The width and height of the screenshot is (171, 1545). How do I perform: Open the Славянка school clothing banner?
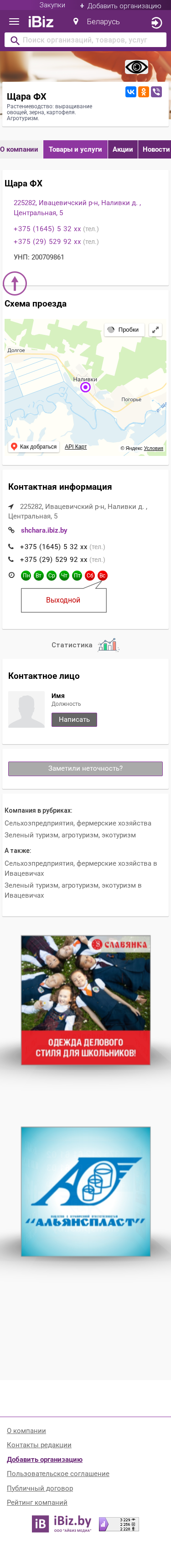point(86,1000)
